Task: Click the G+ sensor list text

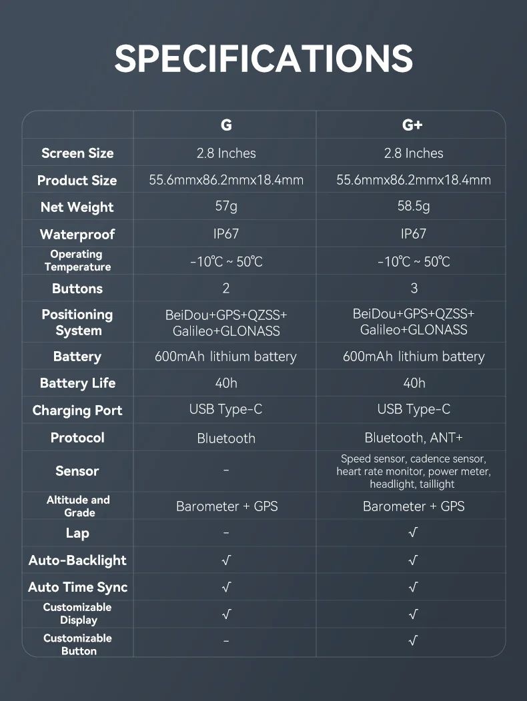Action: [414, 471]
